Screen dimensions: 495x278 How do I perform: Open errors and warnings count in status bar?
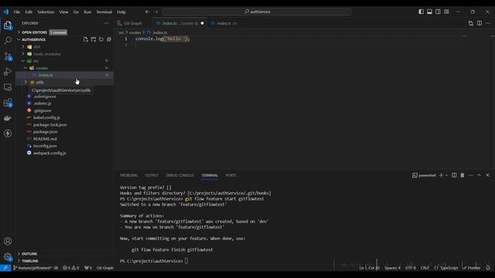tap(70, 268)
